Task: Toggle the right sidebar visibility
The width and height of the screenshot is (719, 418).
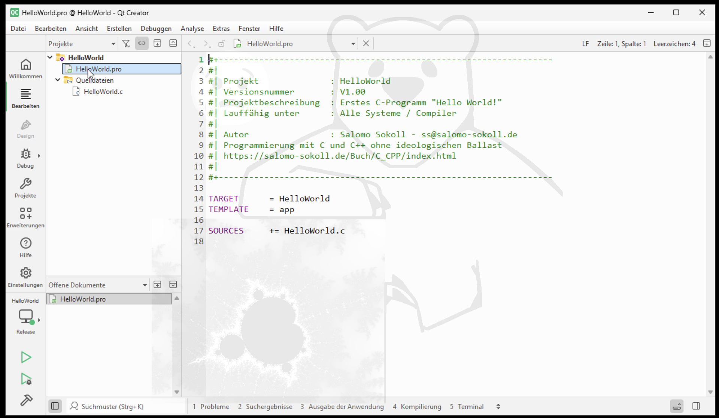Action: [x=696, y=406]
